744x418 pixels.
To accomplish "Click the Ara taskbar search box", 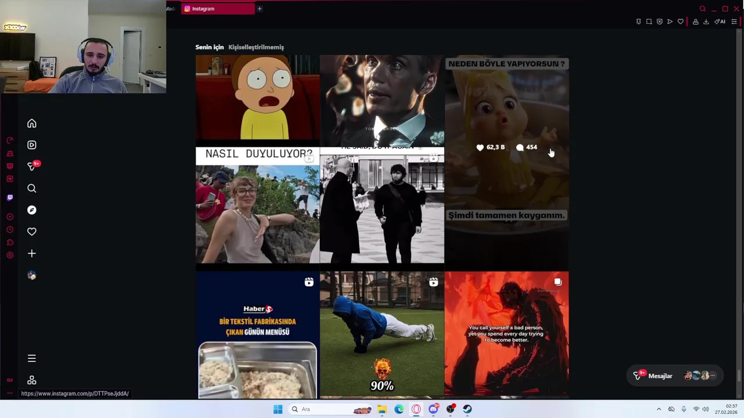I will 330,409.
